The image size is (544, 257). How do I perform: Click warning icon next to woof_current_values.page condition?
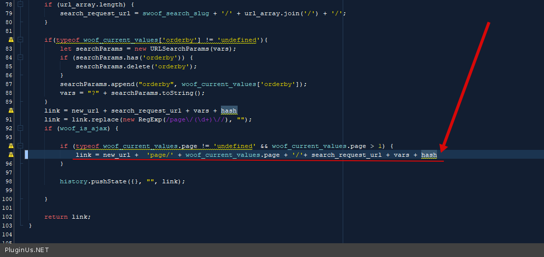(11, 146)
